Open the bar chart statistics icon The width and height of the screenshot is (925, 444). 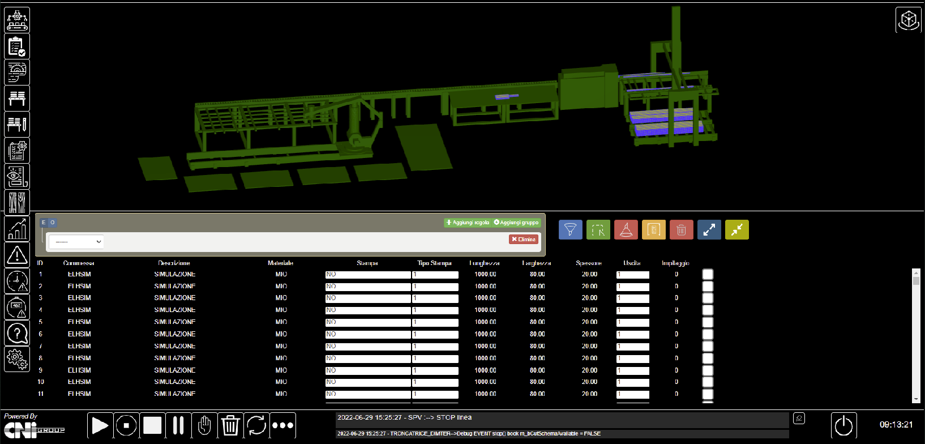(17, 229)
